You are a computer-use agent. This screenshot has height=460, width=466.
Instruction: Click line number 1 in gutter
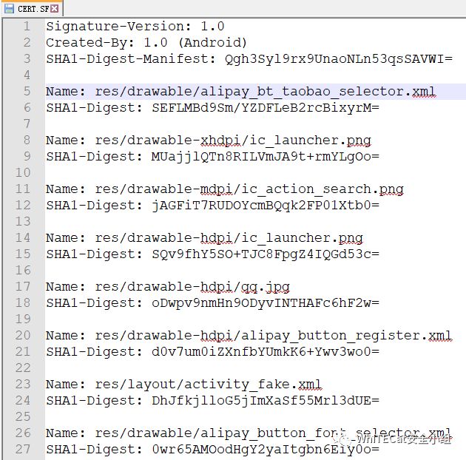pyautogui.click(x=27, y=27)
